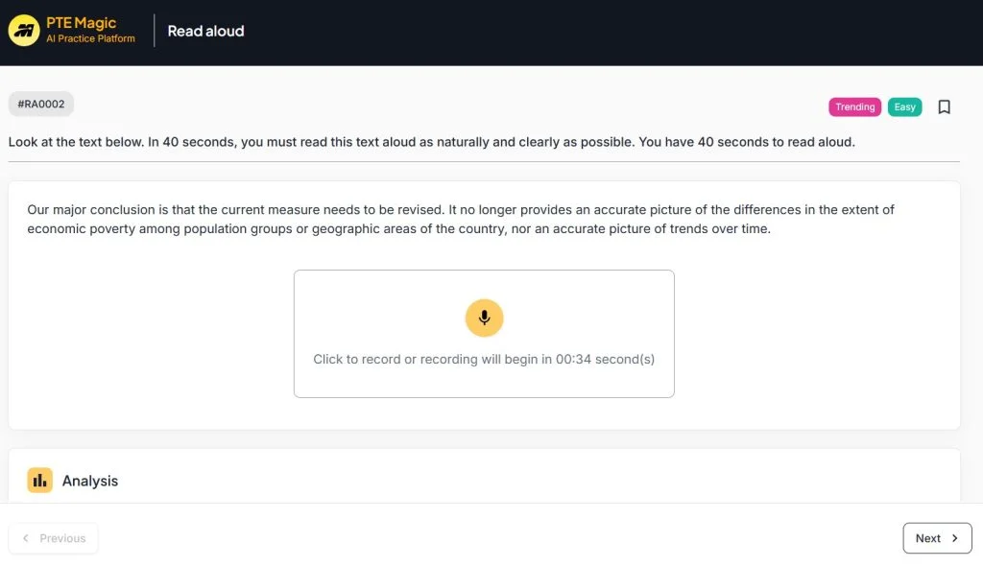
Task: Bookmark this Read aloud question
Action: [944, 107]
